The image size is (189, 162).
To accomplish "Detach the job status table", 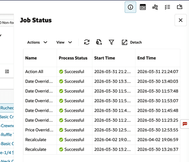I will click(x=132, y=42).
